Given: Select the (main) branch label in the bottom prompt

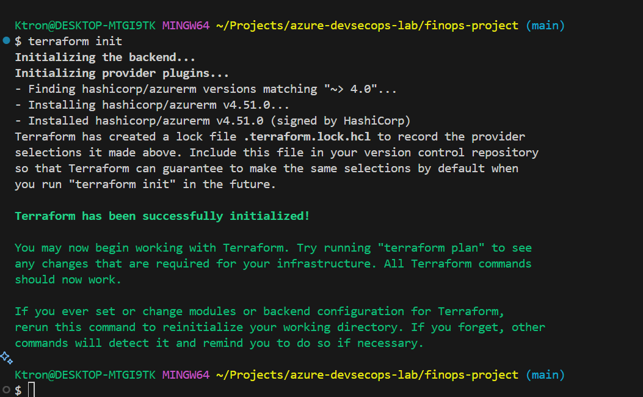Looking at the screenshot, I should pos(545,374).
